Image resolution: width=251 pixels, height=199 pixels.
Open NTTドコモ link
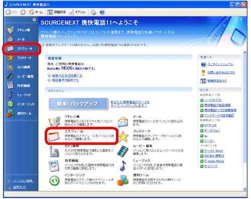pyautogui.click(x=210, y=125)
